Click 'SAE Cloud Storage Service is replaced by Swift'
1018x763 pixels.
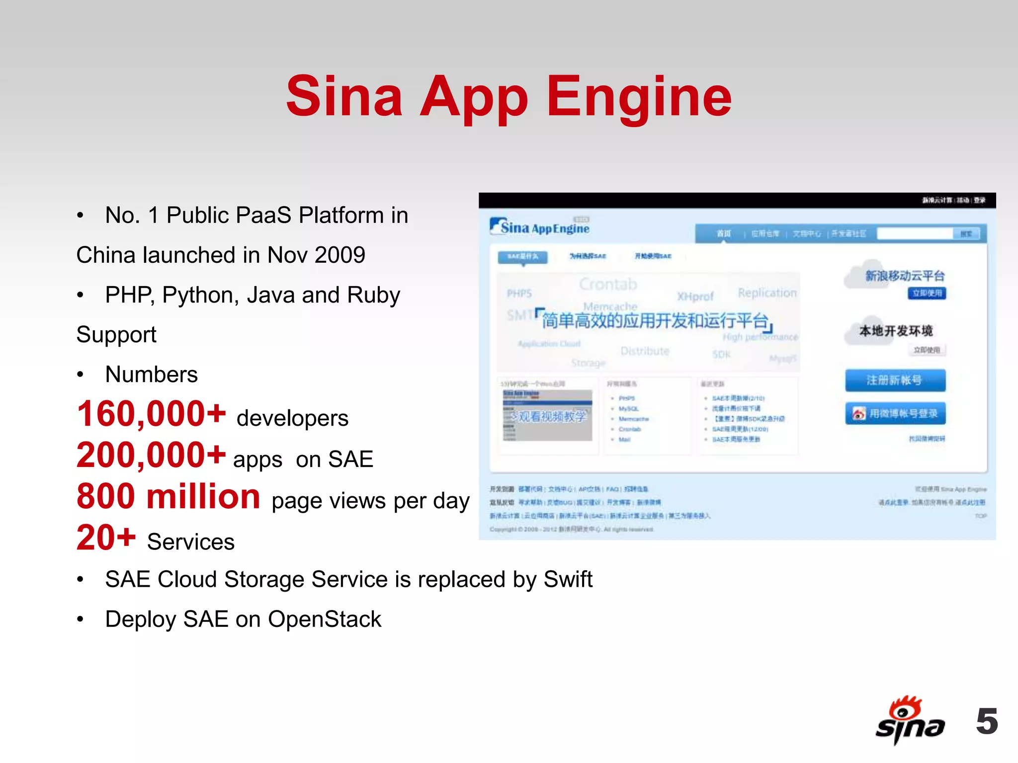click(348, 580)
